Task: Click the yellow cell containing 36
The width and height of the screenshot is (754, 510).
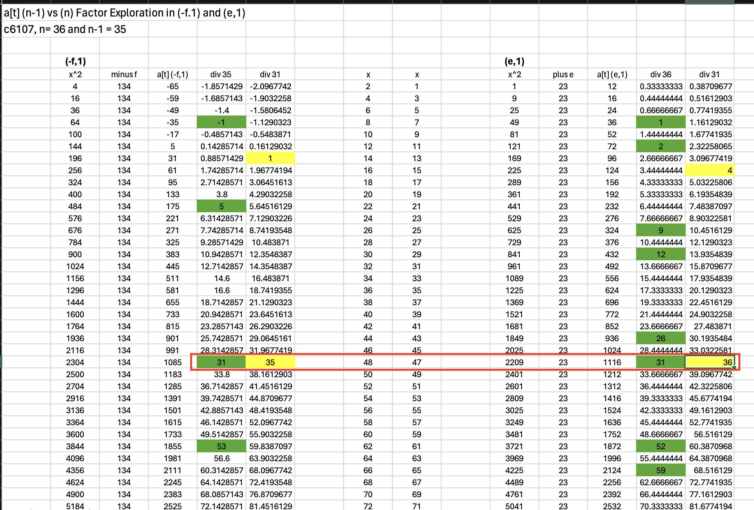Action: 710,362
